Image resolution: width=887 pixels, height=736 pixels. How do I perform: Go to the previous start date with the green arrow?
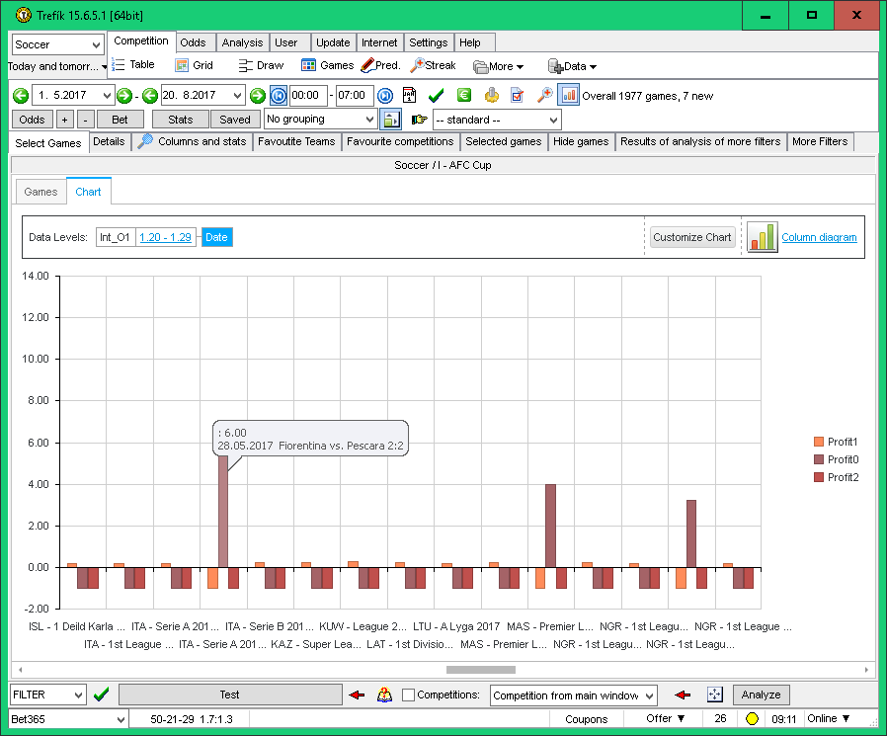pyautogui.click(x=21, y=96)
